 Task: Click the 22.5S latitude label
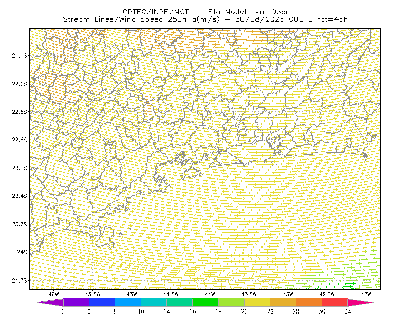[20, 112]
